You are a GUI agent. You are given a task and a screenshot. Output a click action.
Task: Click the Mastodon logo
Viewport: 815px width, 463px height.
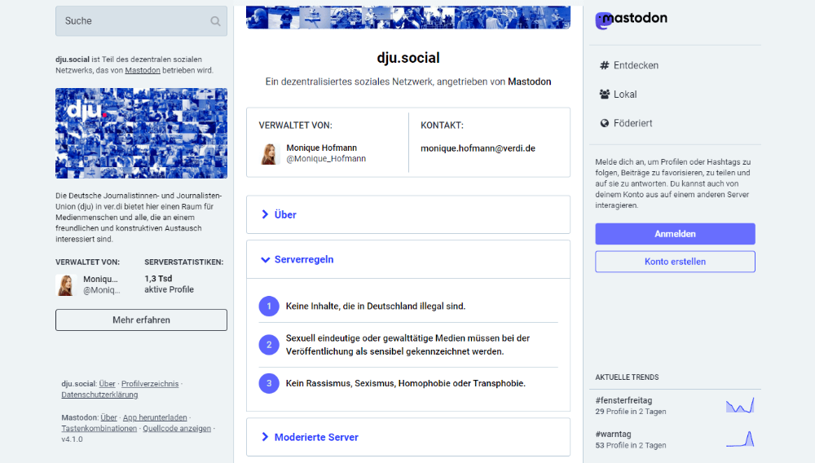pyautogui.click(x=631, y=20)
